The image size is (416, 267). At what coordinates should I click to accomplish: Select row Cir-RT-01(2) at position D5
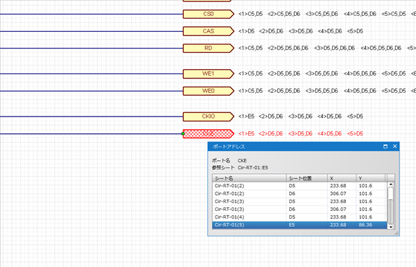coord(300,186)
